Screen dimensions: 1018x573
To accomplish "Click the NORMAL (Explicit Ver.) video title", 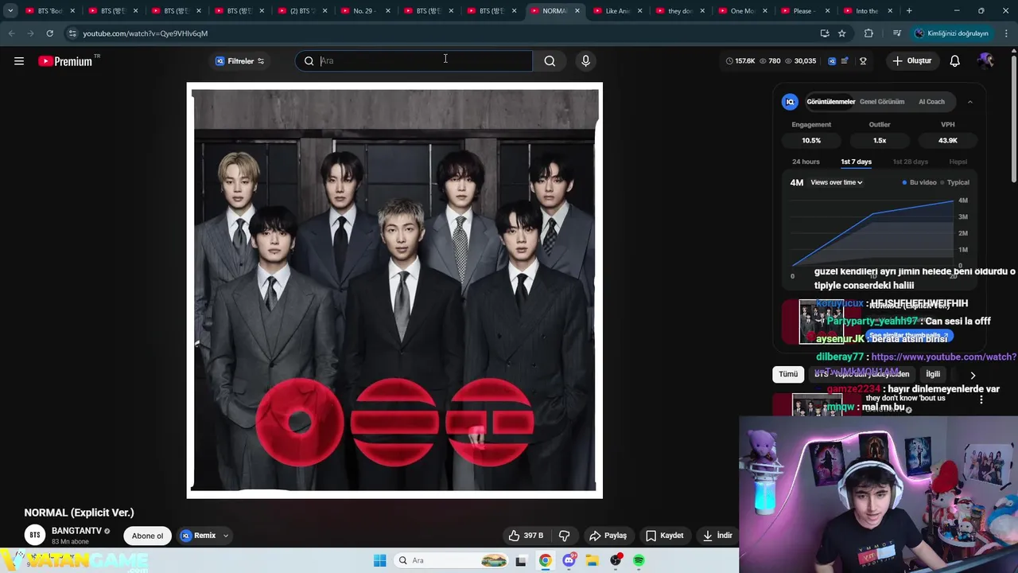I will (79, 513).
